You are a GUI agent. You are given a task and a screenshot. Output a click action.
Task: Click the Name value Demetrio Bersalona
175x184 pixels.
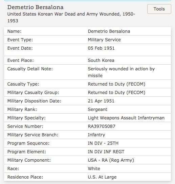[109, 31]
